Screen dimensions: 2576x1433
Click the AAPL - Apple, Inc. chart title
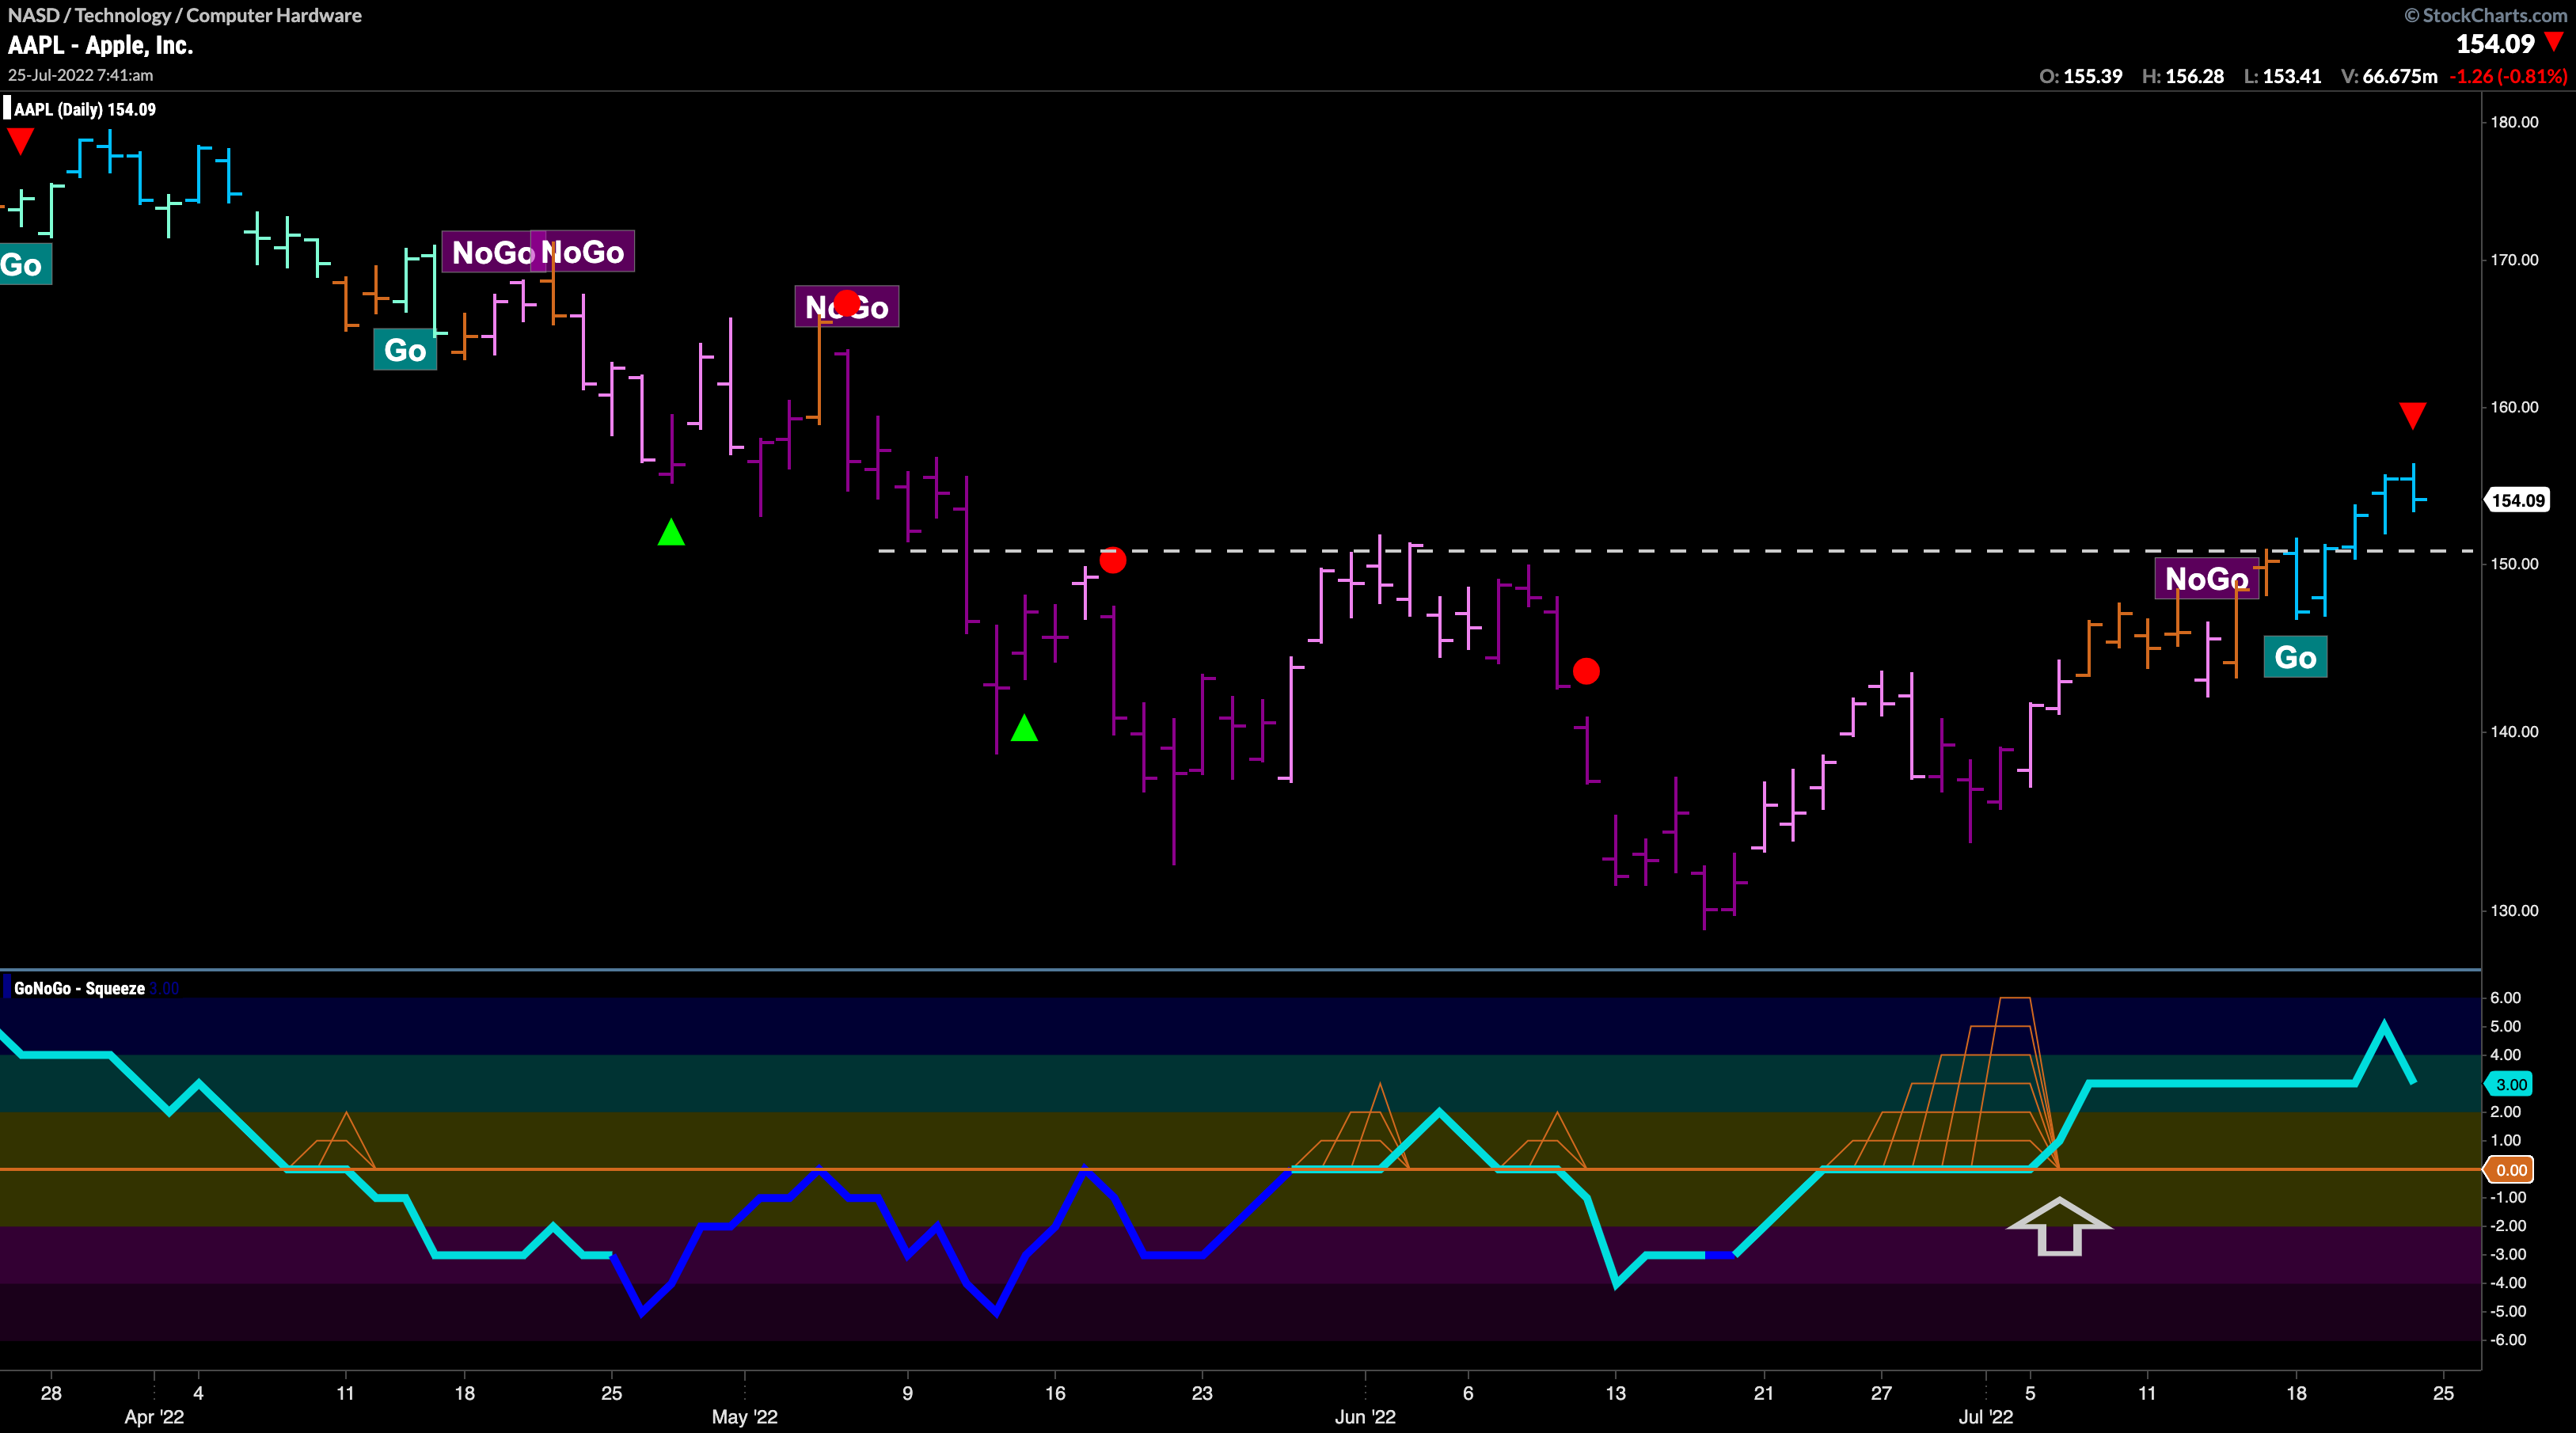(x=100, y=45)
